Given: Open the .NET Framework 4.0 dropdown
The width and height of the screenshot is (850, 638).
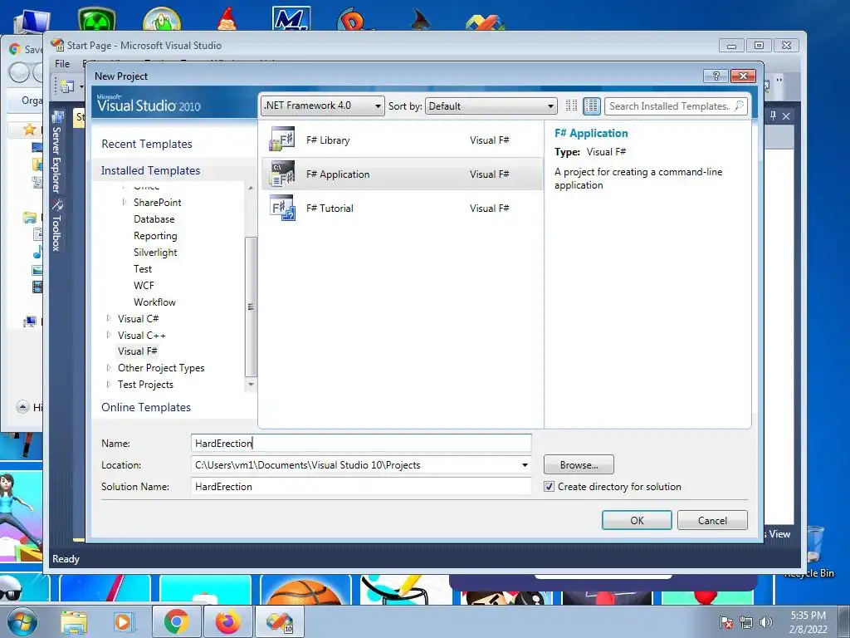Looking at the screenshot, I should tap(323, 106).
